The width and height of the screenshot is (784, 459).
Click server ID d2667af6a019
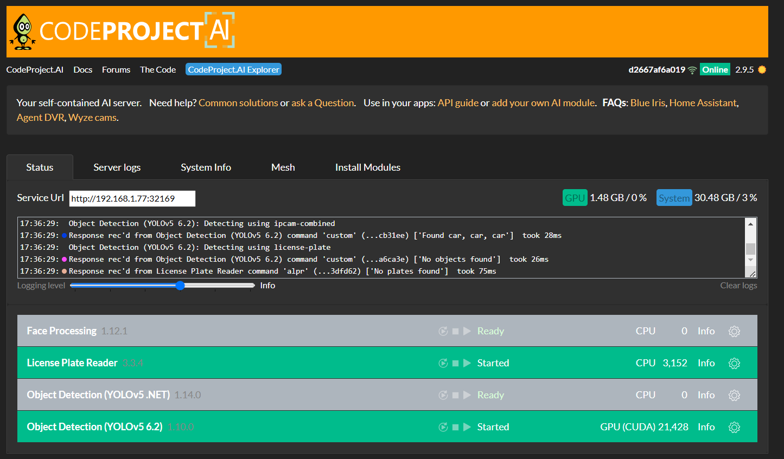tap(656, 69)
